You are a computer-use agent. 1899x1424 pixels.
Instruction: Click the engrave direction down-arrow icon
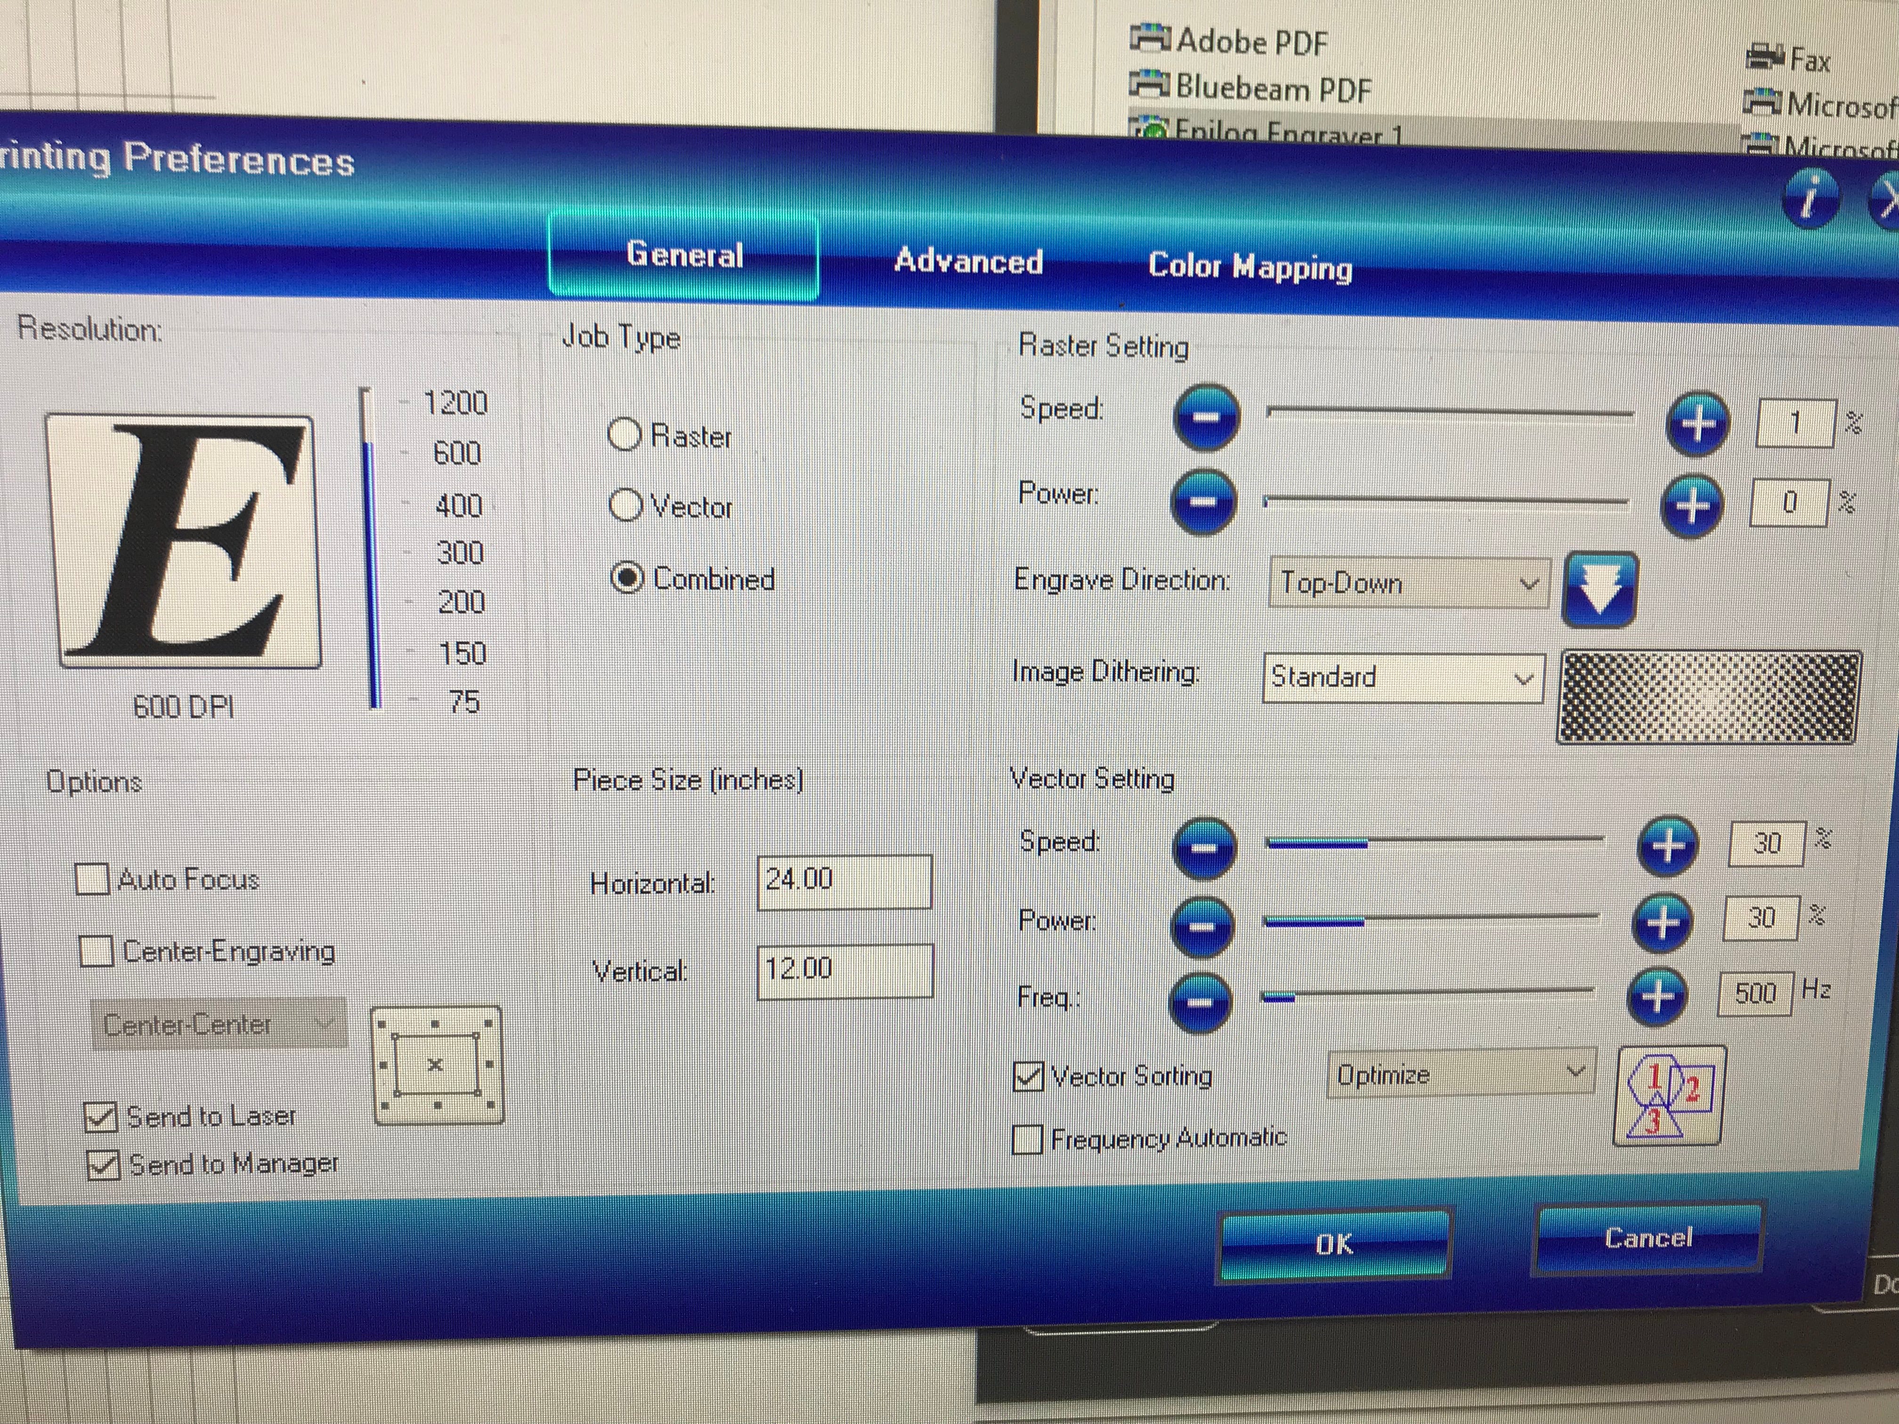point(1600,590)
